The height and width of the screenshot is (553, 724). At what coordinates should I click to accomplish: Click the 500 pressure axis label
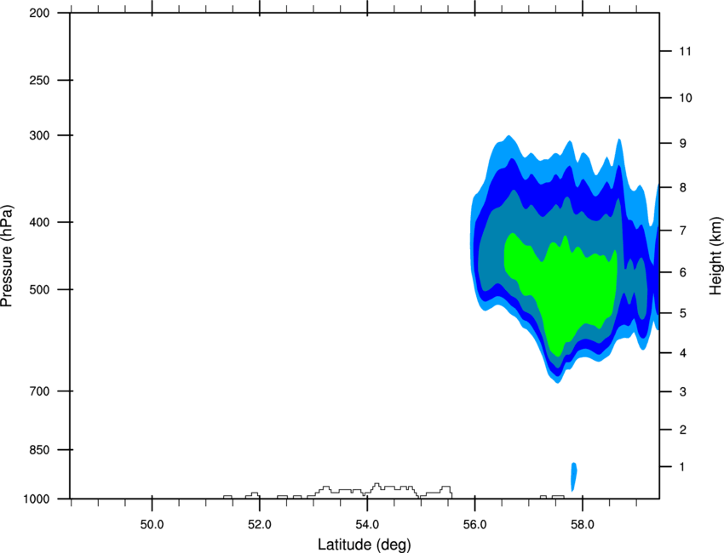coord(40,289)
